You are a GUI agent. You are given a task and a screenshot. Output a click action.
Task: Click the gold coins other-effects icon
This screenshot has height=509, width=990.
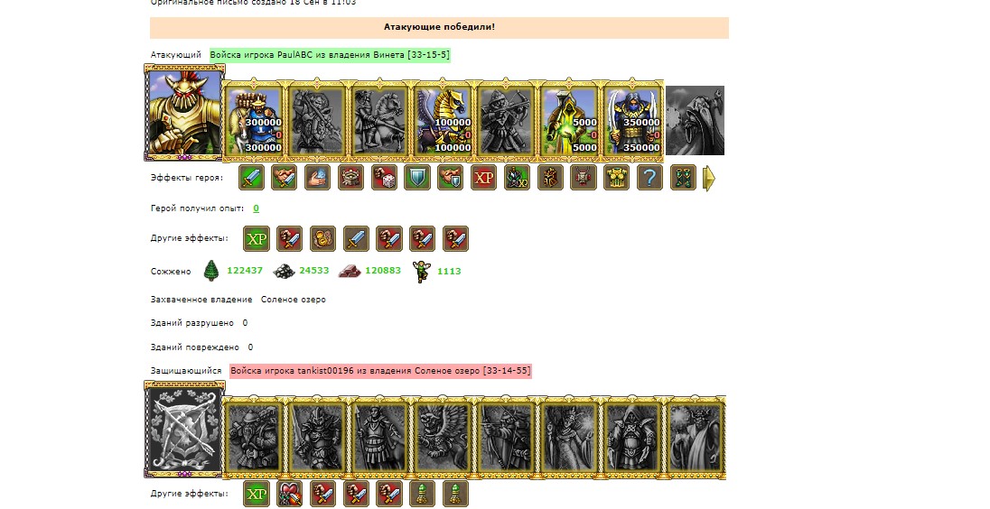pos(322,239)
